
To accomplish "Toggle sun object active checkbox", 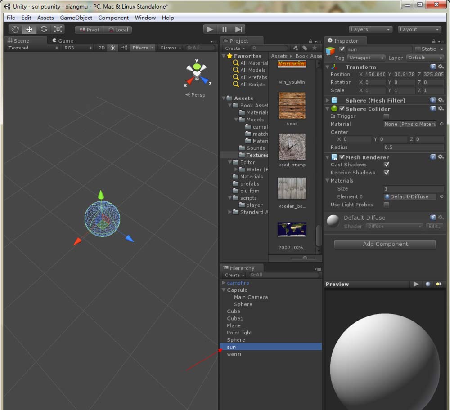I will click(342, 49).
